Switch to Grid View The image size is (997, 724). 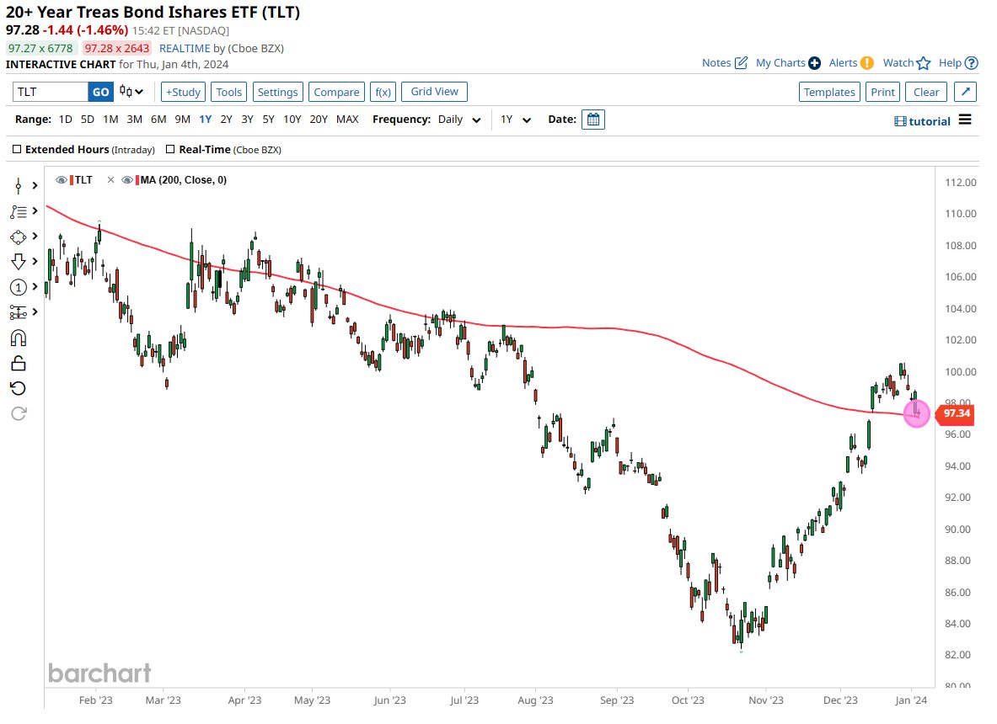(434, 92)
